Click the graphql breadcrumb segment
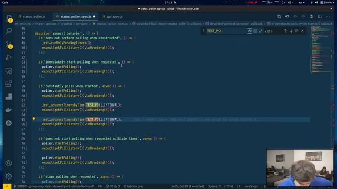 [66, 24]
